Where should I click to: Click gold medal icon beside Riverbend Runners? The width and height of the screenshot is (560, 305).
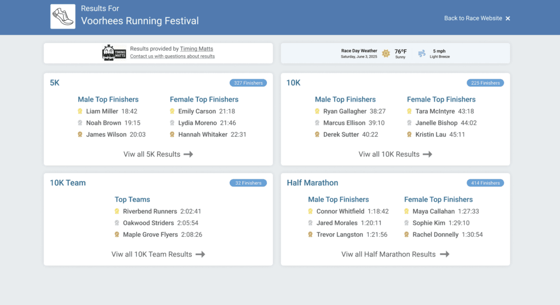[117, 212]
